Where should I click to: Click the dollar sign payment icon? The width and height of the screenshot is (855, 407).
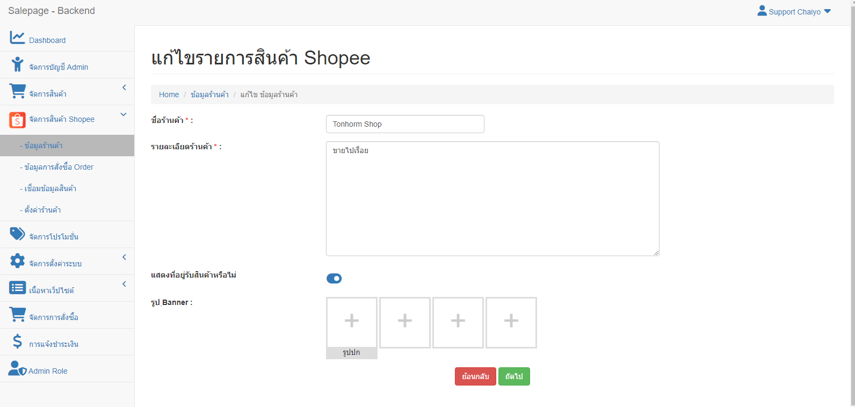(x=17, y=341)
